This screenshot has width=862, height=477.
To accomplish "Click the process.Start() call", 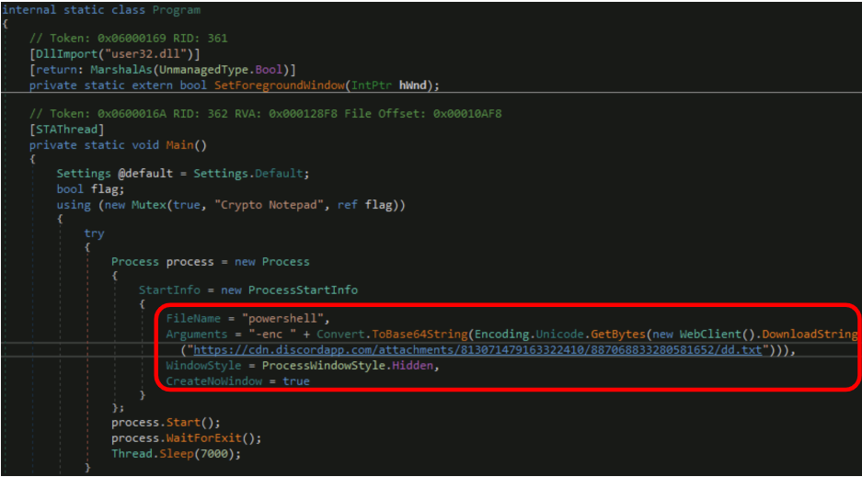I will click(x=166, y=423).
